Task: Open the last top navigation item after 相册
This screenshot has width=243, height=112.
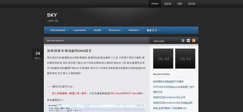Action: [192, 4]
